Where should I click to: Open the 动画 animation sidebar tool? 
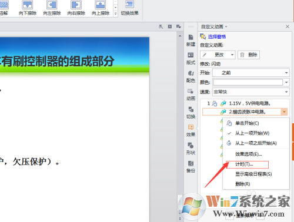click(191, 95)
